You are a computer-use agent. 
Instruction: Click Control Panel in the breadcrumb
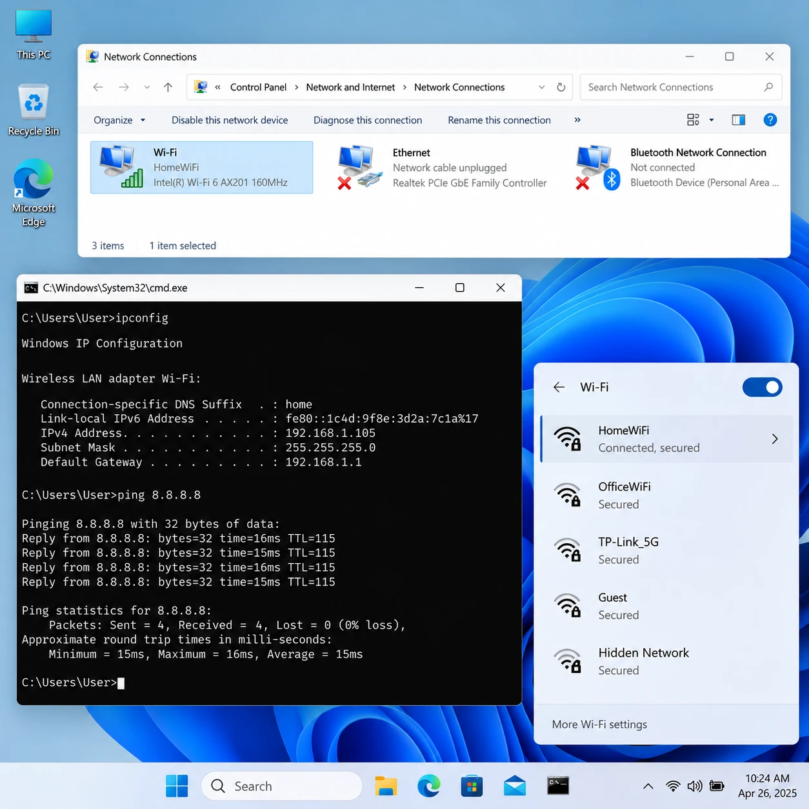click(258, 87)
